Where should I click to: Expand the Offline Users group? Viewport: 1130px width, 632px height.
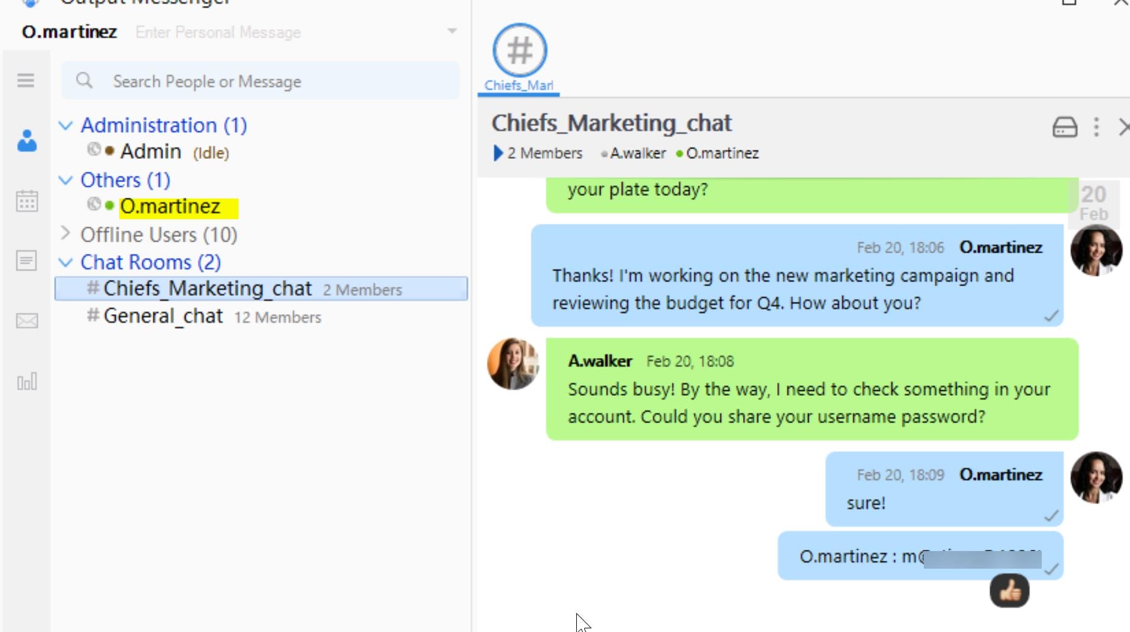click(x=66, y=233)
